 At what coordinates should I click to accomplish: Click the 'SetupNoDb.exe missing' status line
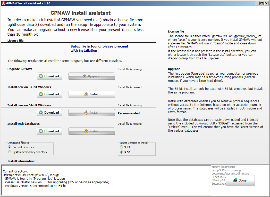pos(226,170)
